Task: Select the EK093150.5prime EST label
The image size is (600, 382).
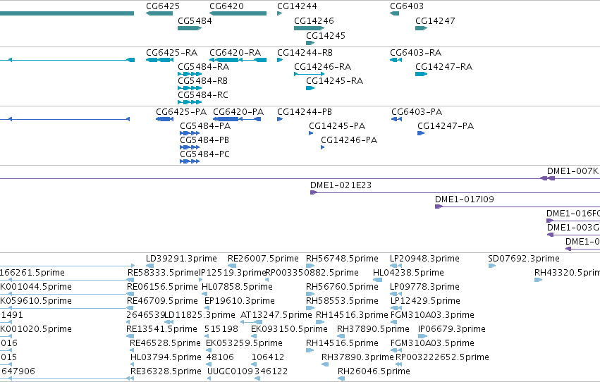Action: click(289, 330)
